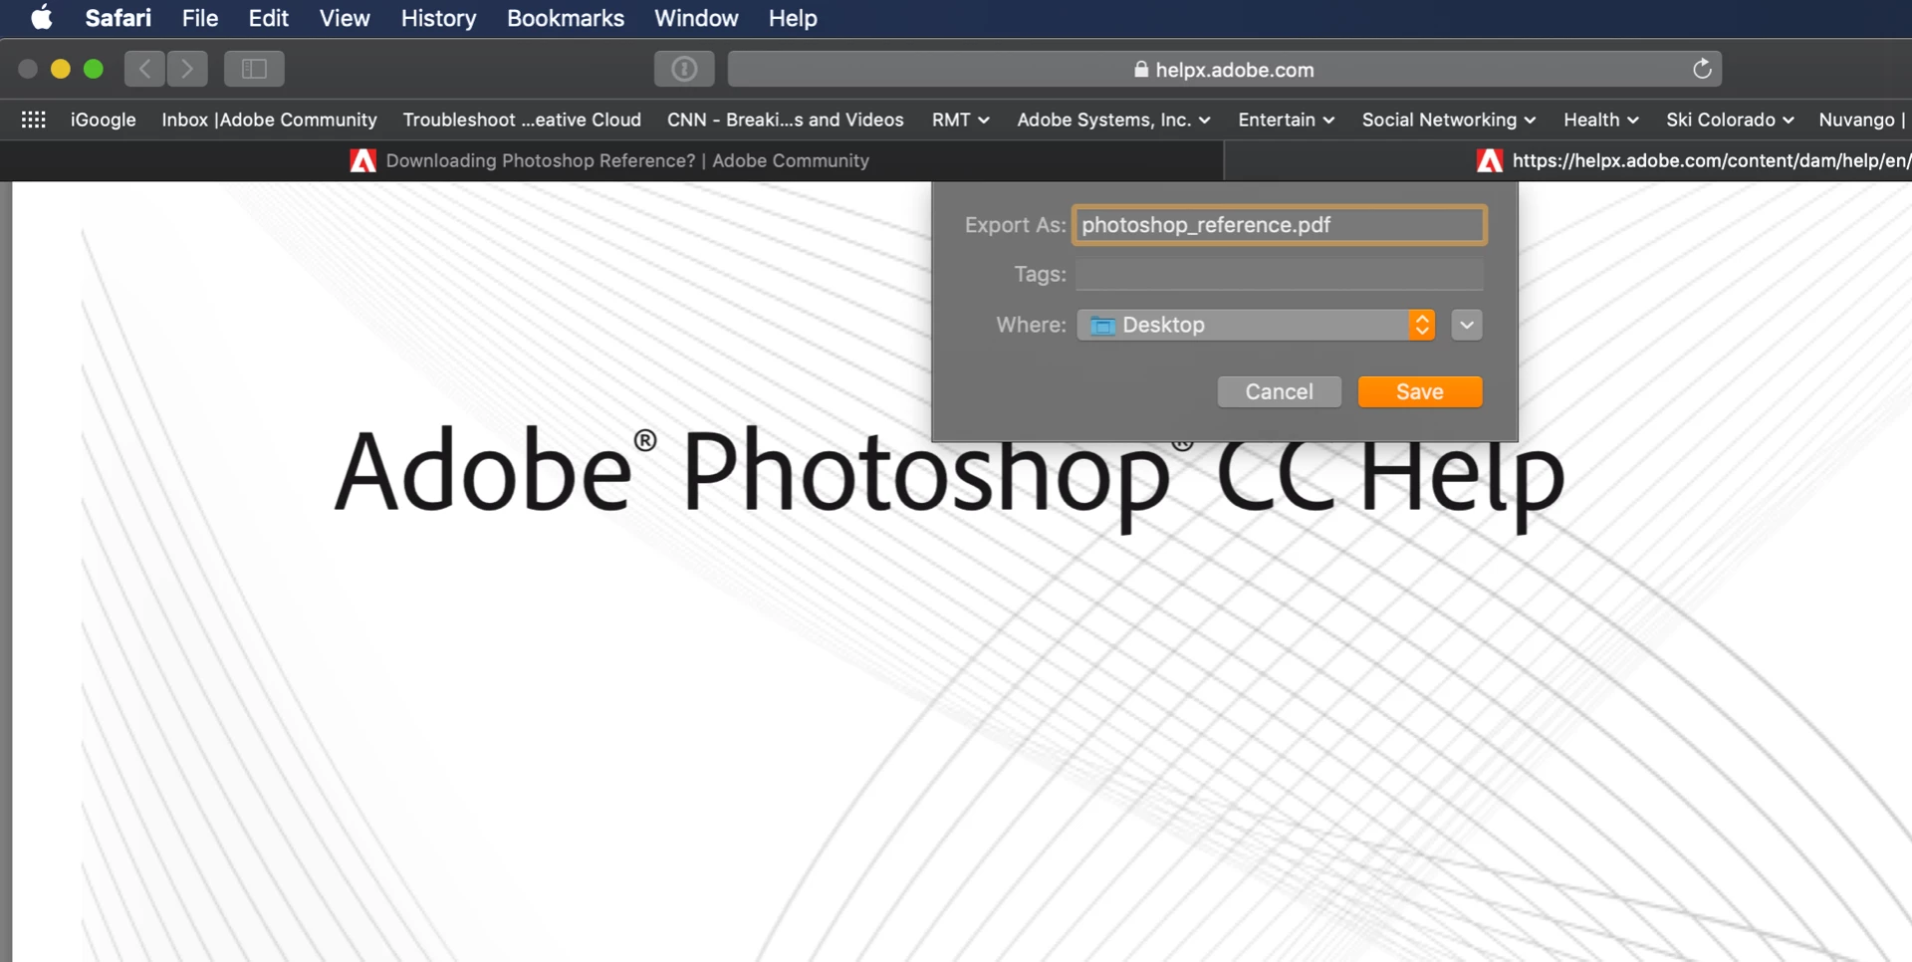Show the Top Sites grid icon
This screenshot has height=962, width=1912.
(x=33, y=120)
